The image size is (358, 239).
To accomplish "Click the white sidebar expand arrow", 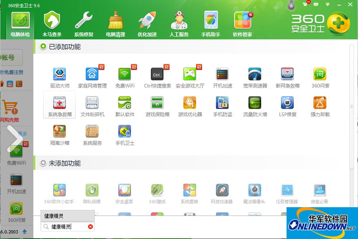I will [x=15, y=139].
